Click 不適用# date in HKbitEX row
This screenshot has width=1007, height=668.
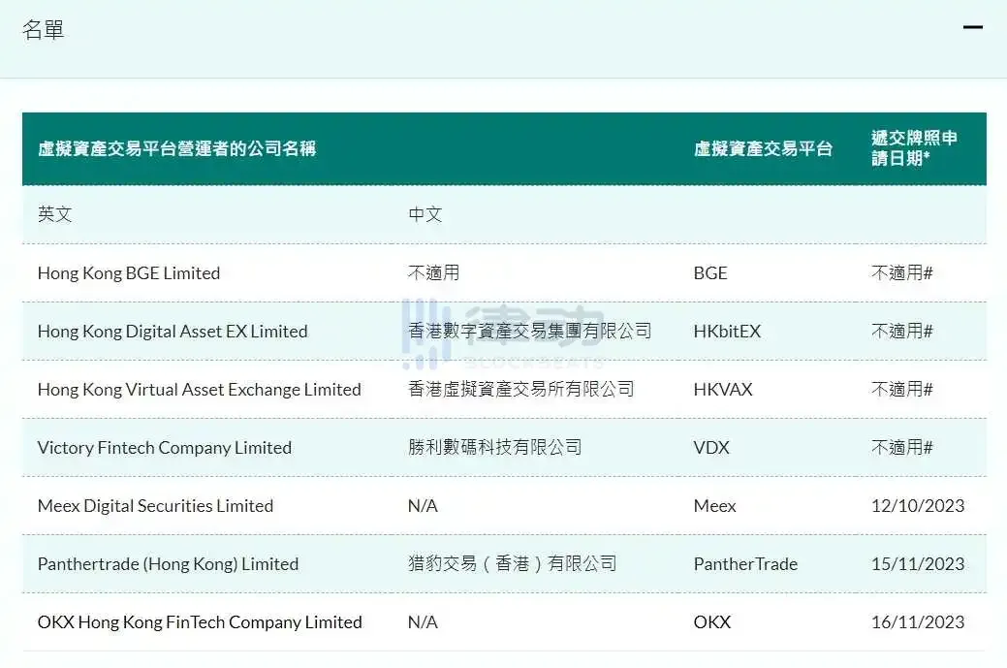coord(901,332)
